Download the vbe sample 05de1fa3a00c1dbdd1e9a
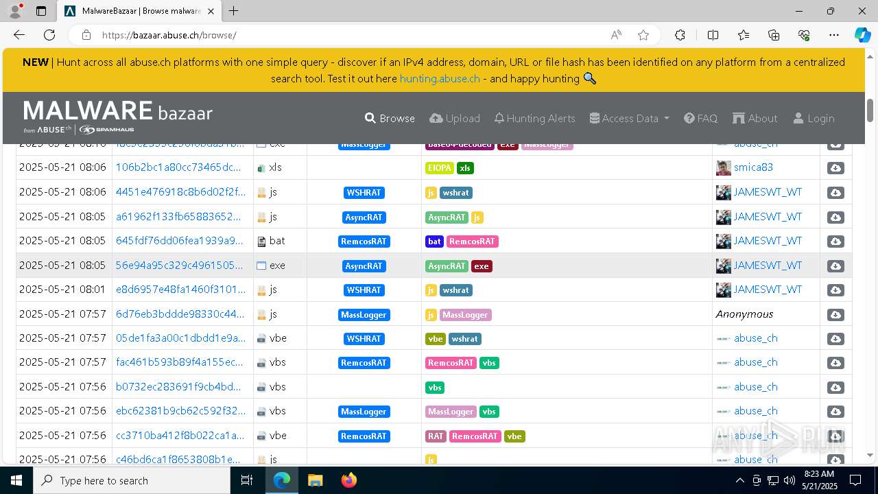Screen dimensions: 878x494 pos(835,338)
